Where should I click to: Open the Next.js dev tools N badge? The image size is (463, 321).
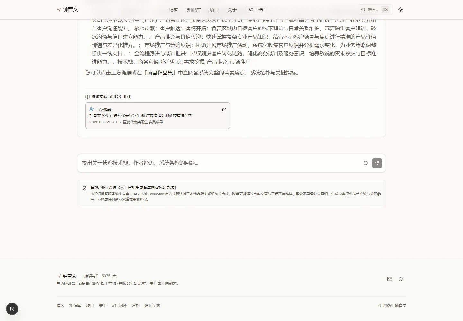(x=12, y=309)
